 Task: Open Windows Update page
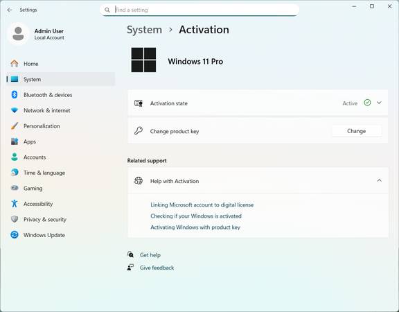tap(61, 234)
